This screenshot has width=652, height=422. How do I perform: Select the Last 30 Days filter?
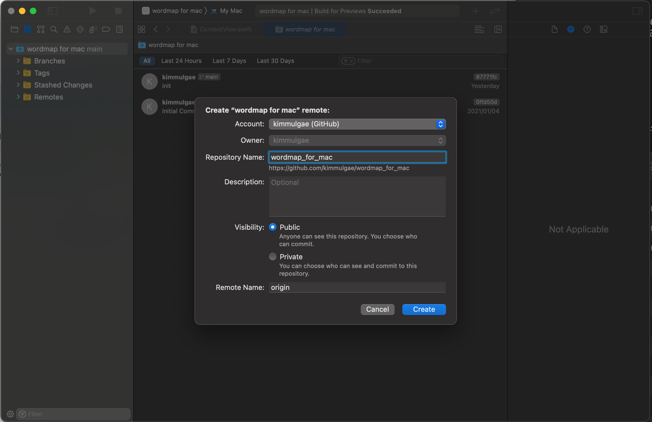click(x=275, y=61)
